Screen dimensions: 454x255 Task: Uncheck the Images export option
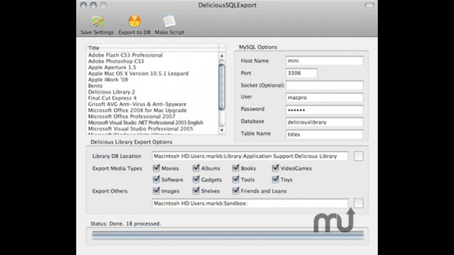[x=157, y=190]
